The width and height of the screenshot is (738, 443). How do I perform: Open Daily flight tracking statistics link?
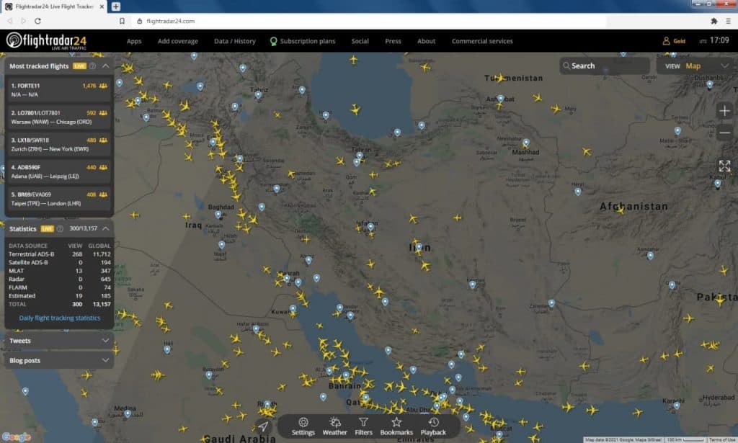[59, 318]
